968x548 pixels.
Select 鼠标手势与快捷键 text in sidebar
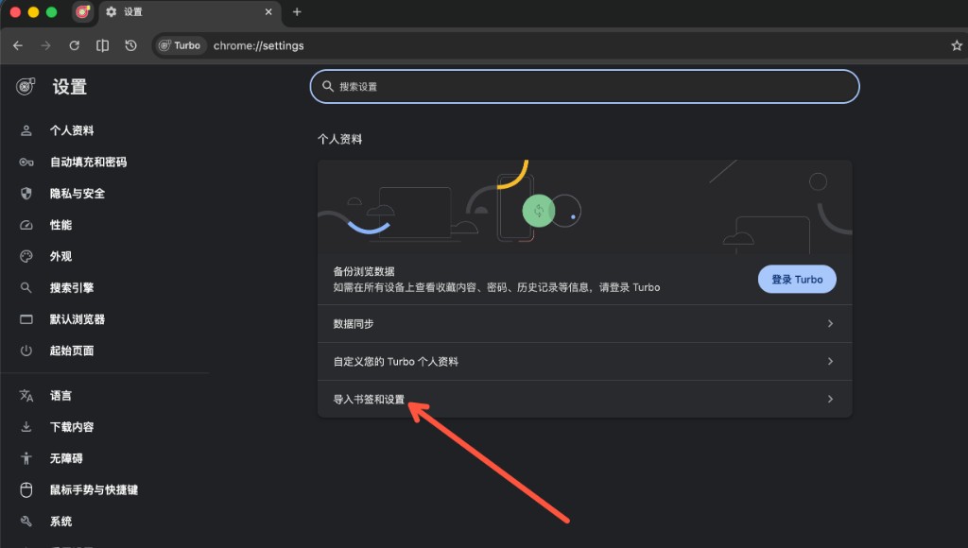click(94, 489)
